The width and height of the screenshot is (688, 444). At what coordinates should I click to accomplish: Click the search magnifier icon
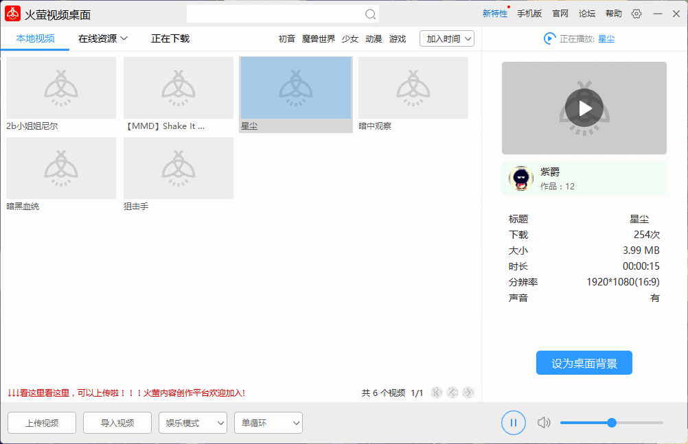pos(370,14)
